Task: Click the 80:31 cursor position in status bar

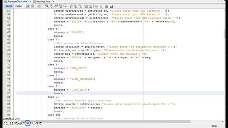Action: [214, 126]
